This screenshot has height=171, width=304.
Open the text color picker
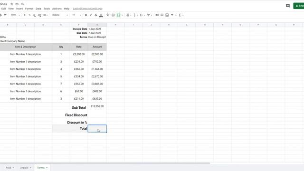101,15
